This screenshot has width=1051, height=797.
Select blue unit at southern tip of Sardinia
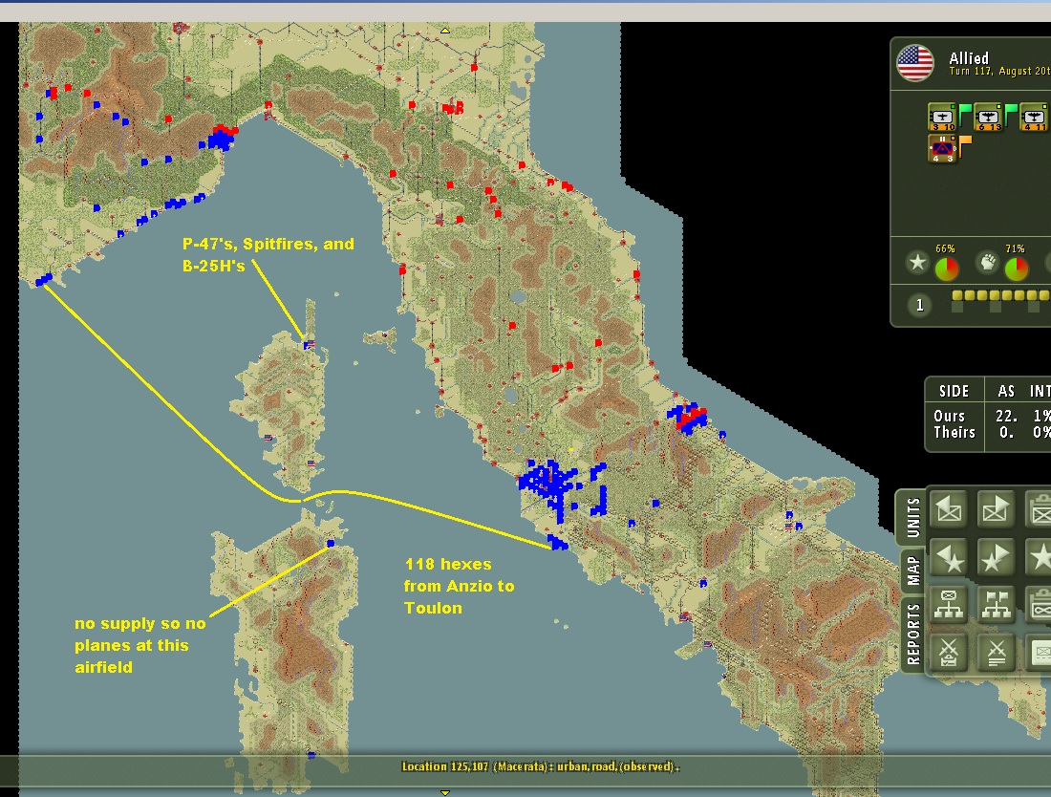click(311, 755)
